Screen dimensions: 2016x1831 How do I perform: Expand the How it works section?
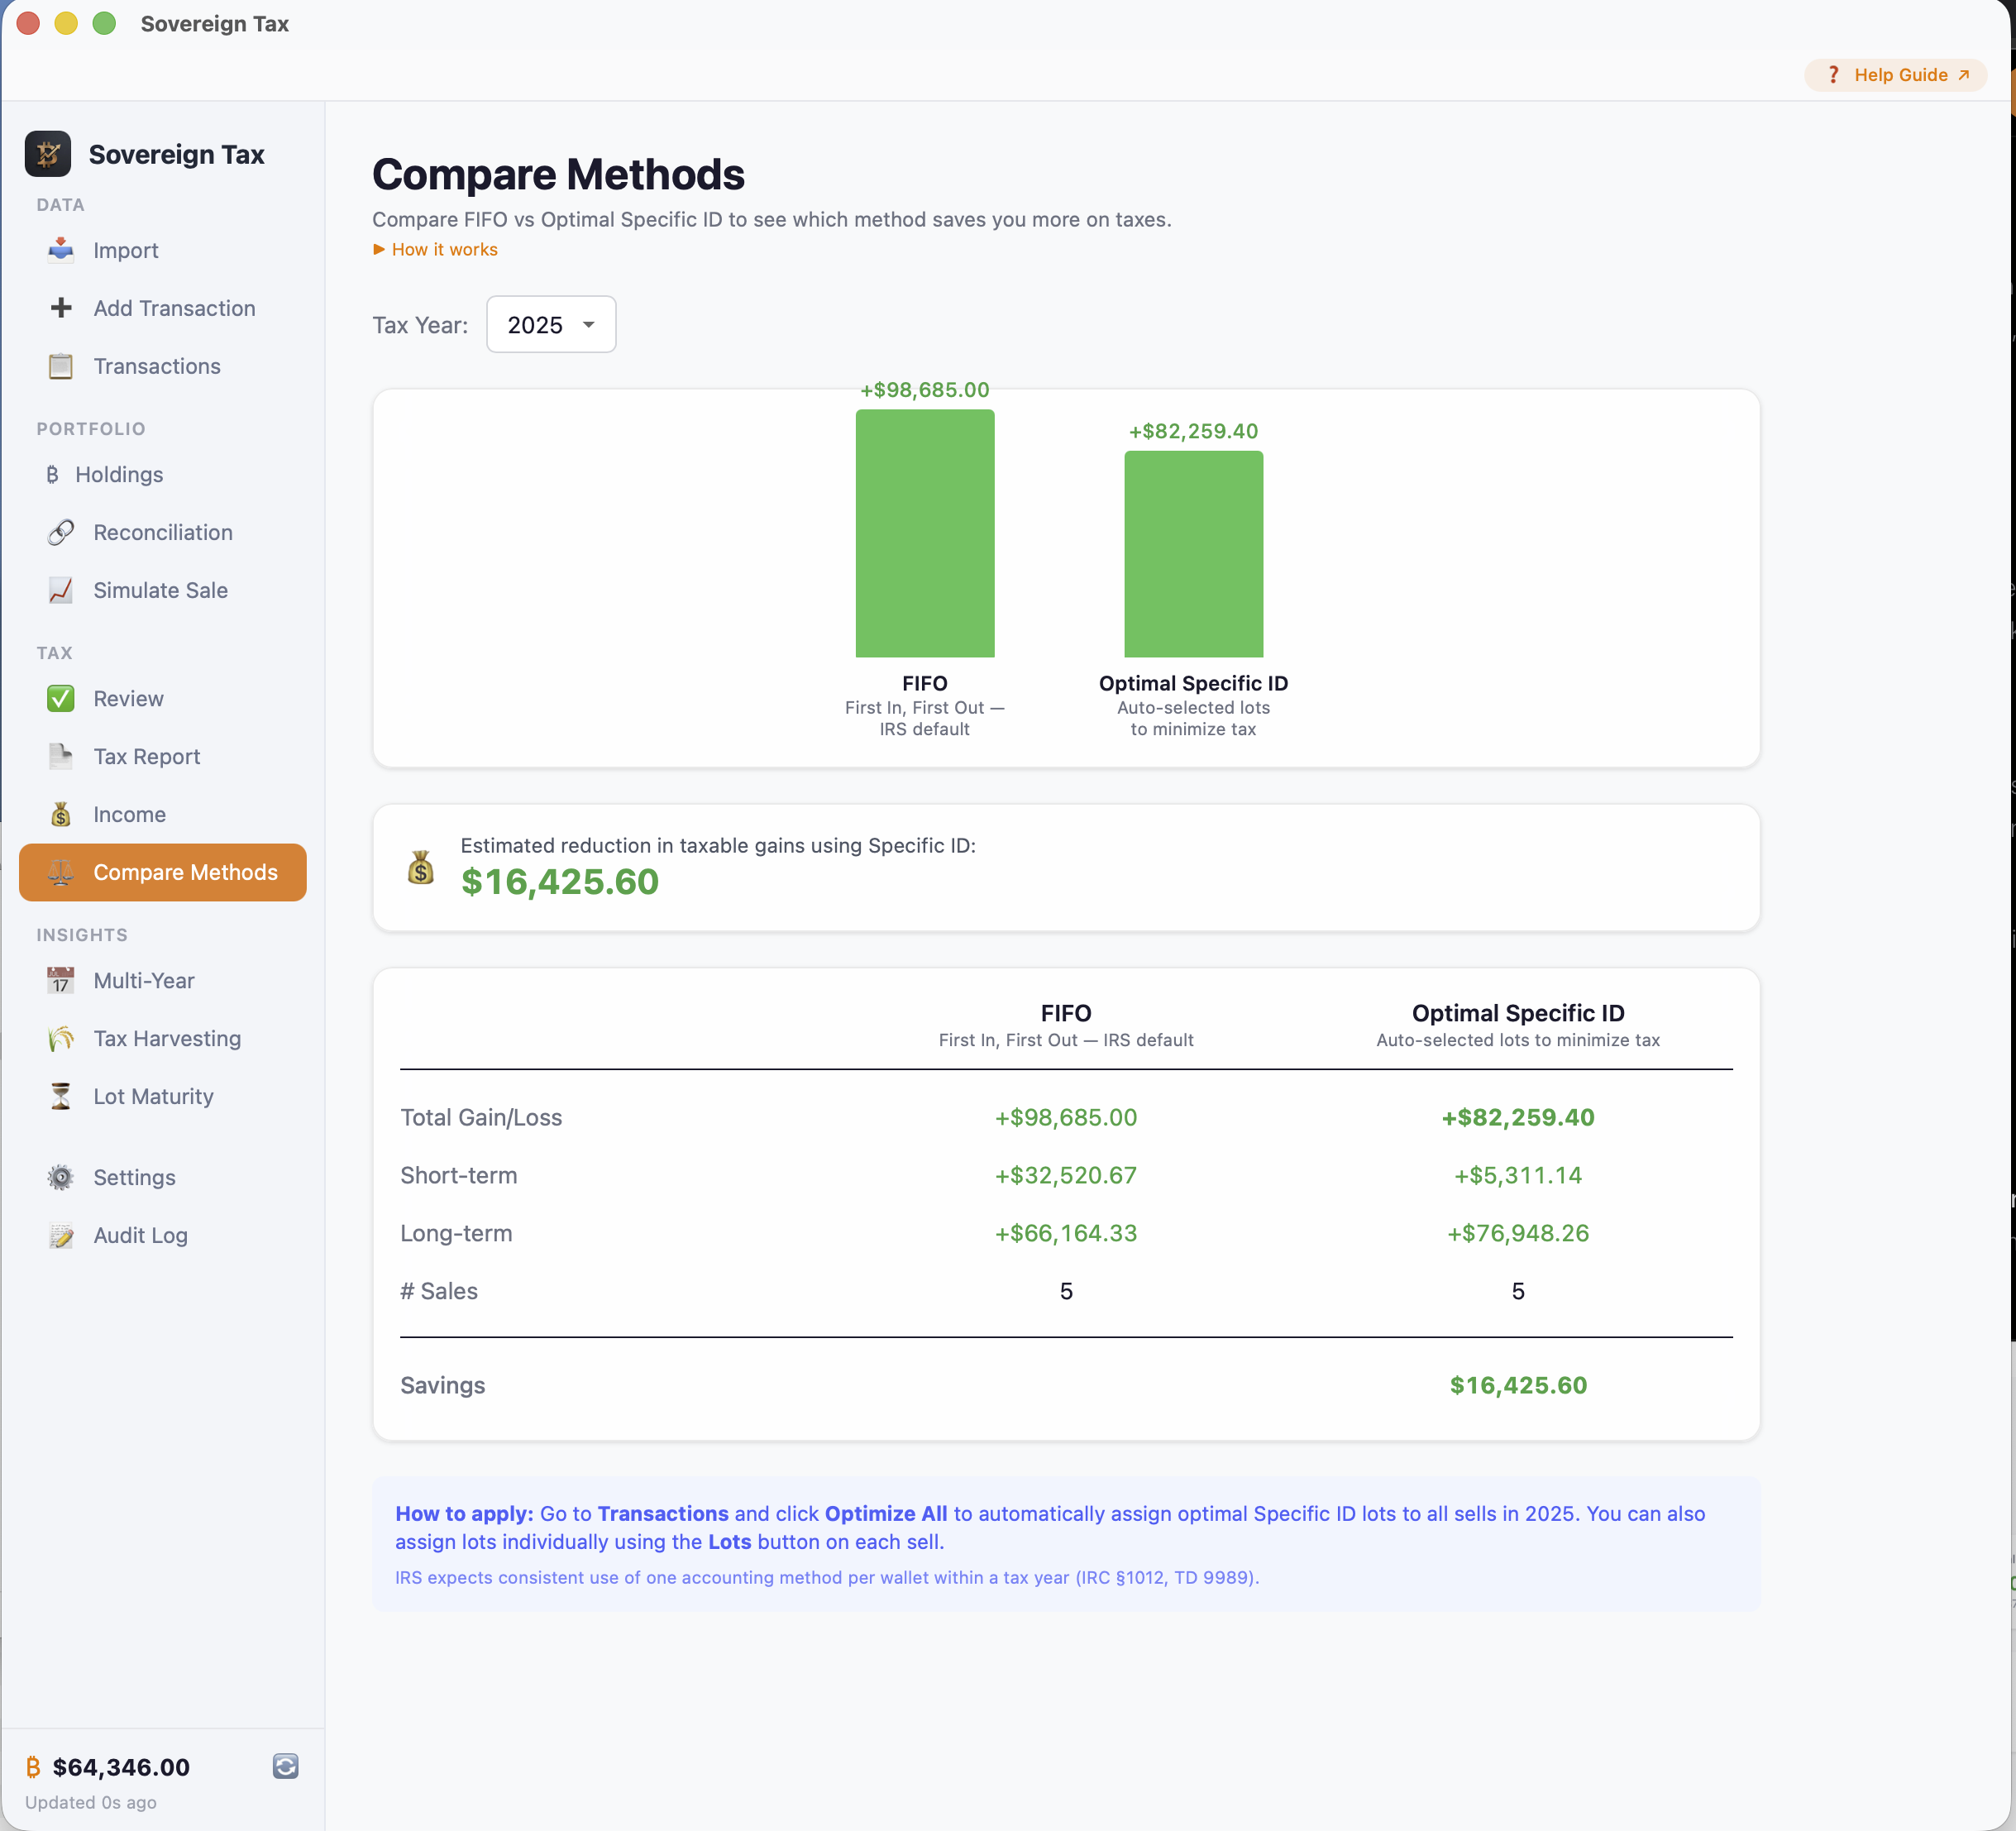click(x=434, y=249)
